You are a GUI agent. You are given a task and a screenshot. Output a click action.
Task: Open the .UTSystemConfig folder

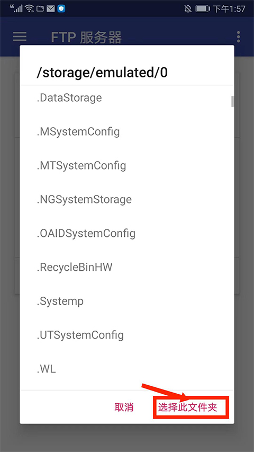(126, 335)
